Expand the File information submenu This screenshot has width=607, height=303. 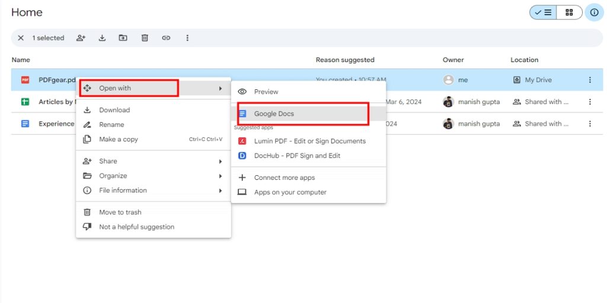[154, 191]
